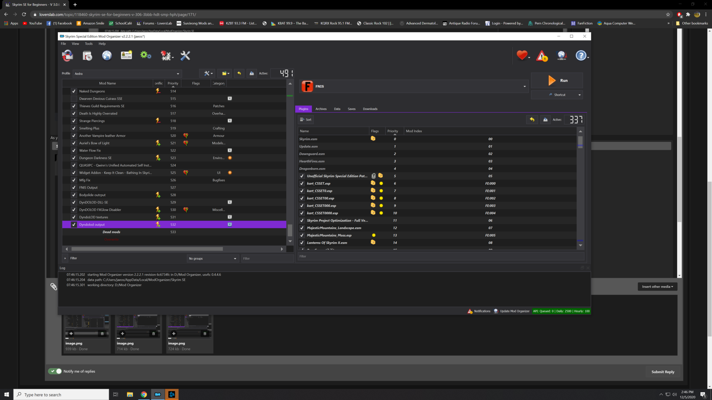
Task: Open Chrome from the Windows taskbar
Action: tap(144, 394)
